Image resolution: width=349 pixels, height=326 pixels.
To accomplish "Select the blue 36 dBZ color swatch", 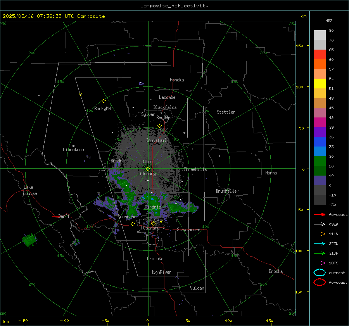I will 320,141.
